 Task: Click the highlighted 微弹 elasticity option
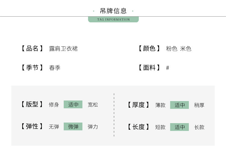pos(73,127)
